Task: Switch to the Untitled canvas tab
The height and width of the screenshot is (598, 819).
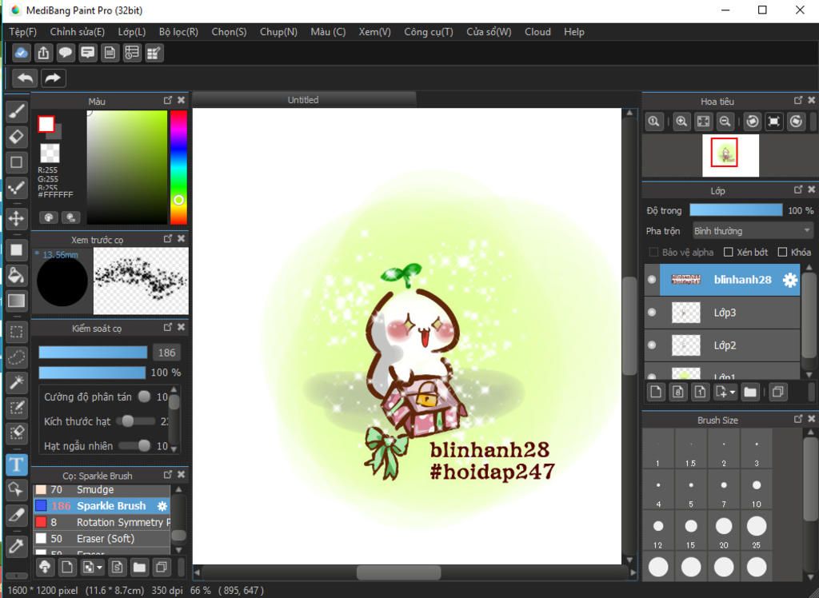Action: coord(303,100)
